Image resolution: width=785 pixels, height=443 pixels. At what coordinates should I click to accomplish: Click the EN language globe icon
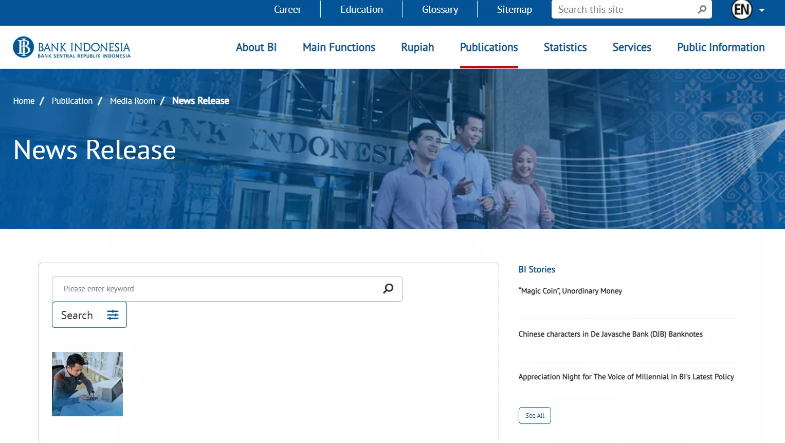point(742,9)
